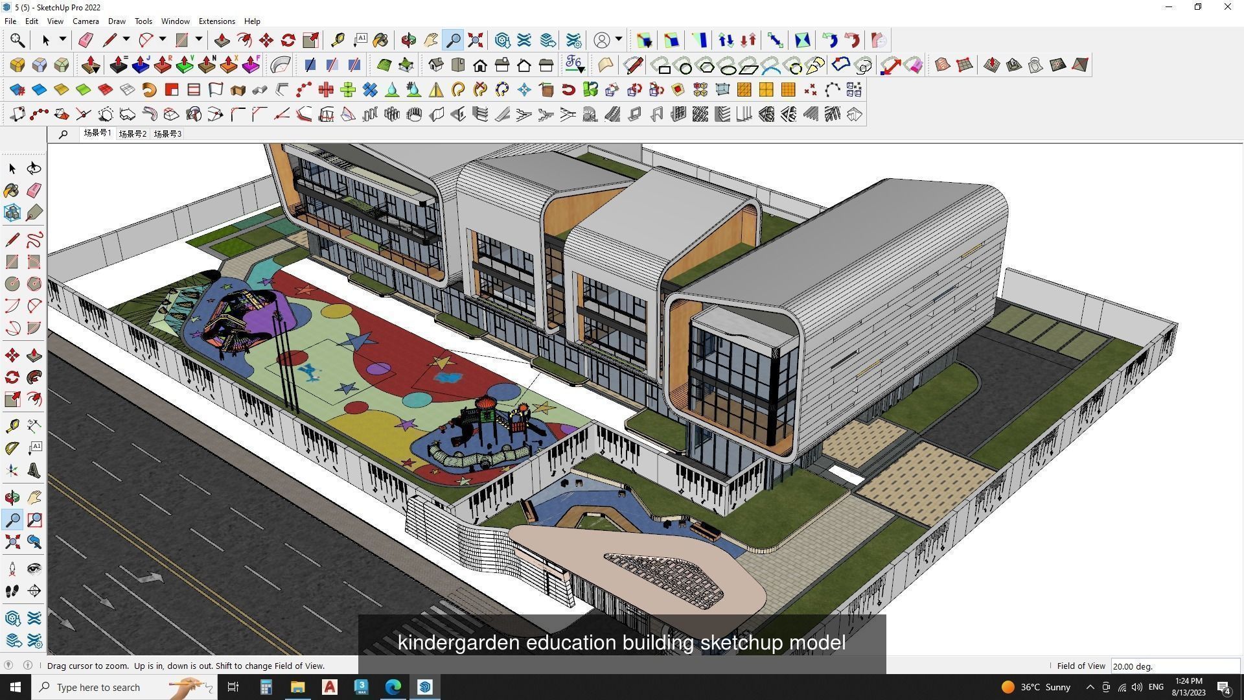
Task: Expand the Arc tool dropdown arrow
Action: [x=163, y=40]
